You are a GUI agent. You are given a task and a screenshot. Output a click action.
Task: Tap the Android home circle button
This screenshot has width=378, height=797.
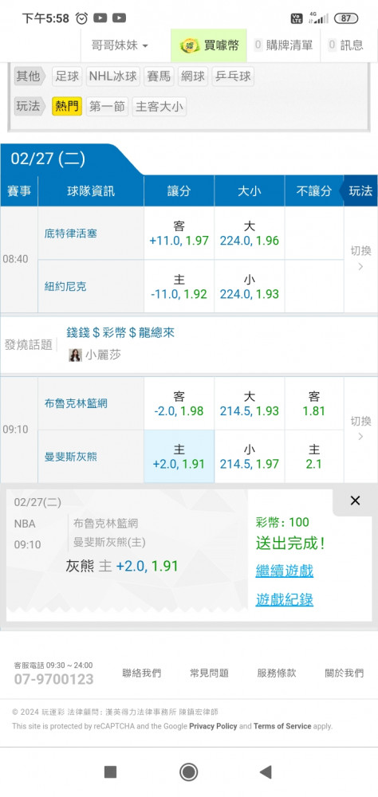click(x=189, y=772)
